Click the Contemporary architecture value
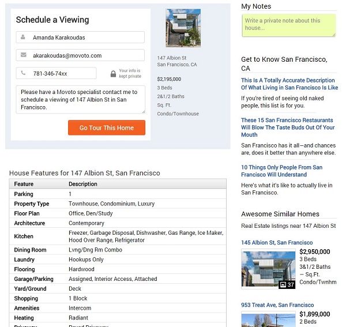Viewport: 346px width, 327px height. [x=86, y=223]
